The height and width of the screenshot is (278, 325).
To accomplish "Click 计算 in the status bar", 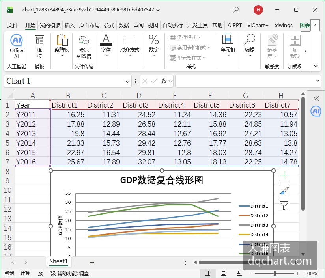I will point(25,273).
